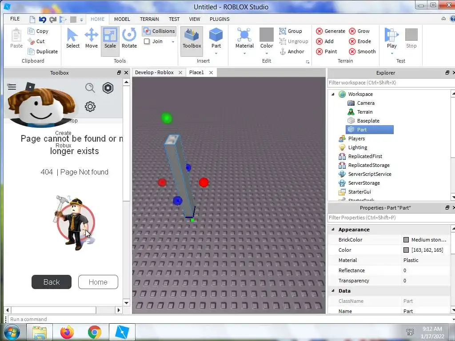The width and height of the screenshot is (455, 341).
Task: Open the Play dropdown arrow
Action: coord(391,53)
